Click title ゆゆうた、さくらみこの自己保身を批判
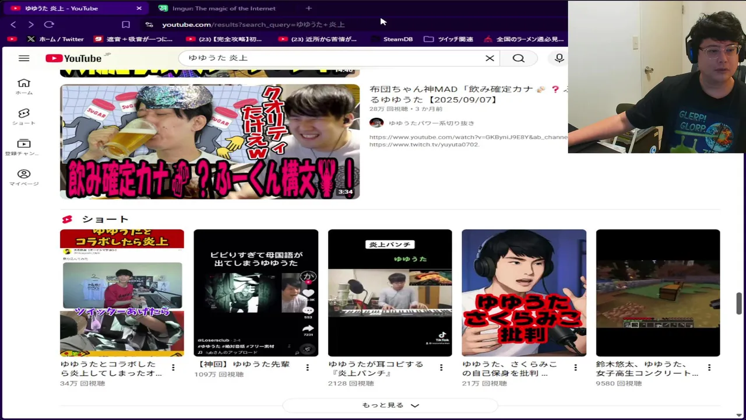The width and height of the screenshot is (746, 420). [x=509, y=369]
